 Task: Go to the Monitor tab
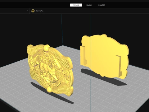(x=102, y=5)
